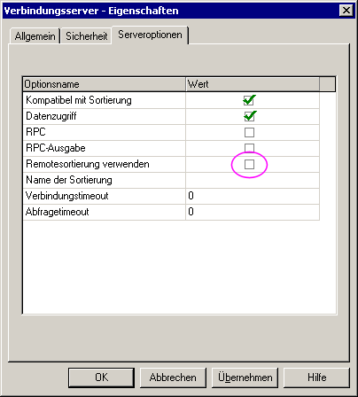Switch to the Sicherheit tab
Image resolution: width=358 pixels, height=397 pixels.
tap(86, 36)
